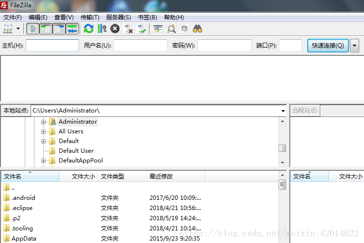Toggle the local directory tree display

pos(46,29)
